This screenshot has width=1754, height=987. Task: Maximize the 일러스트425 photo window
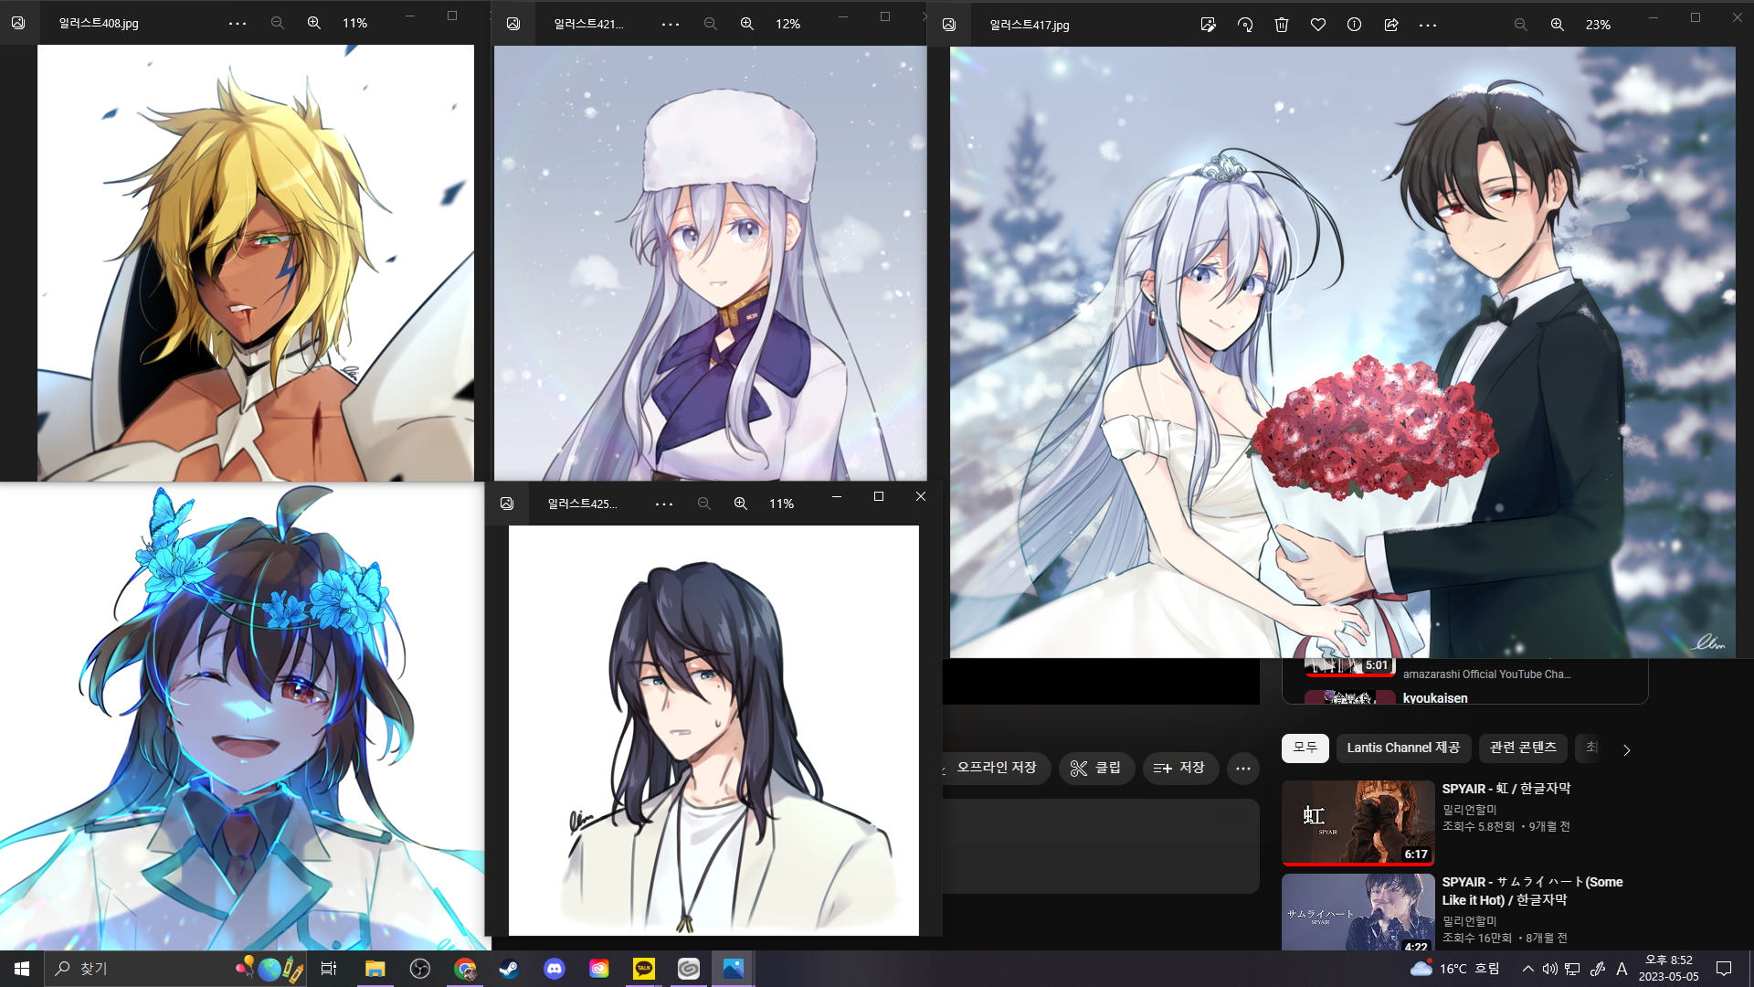click(879, 496)
